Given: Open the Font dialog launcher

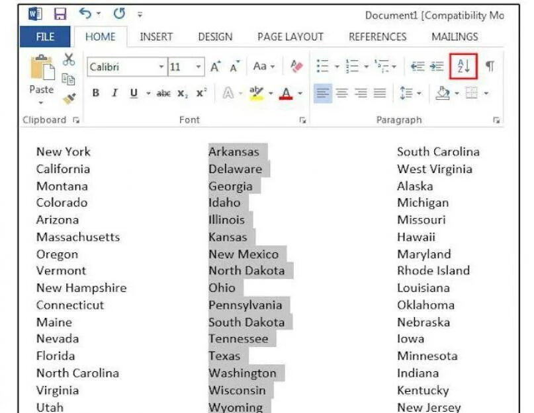Looking at the screenshot, I should pyautogui.click(x=302, y=120).
